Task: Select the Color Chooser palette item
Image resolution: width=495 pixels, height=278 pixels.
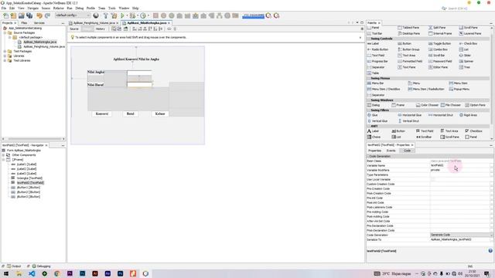Action: click(x=427, y=105)
